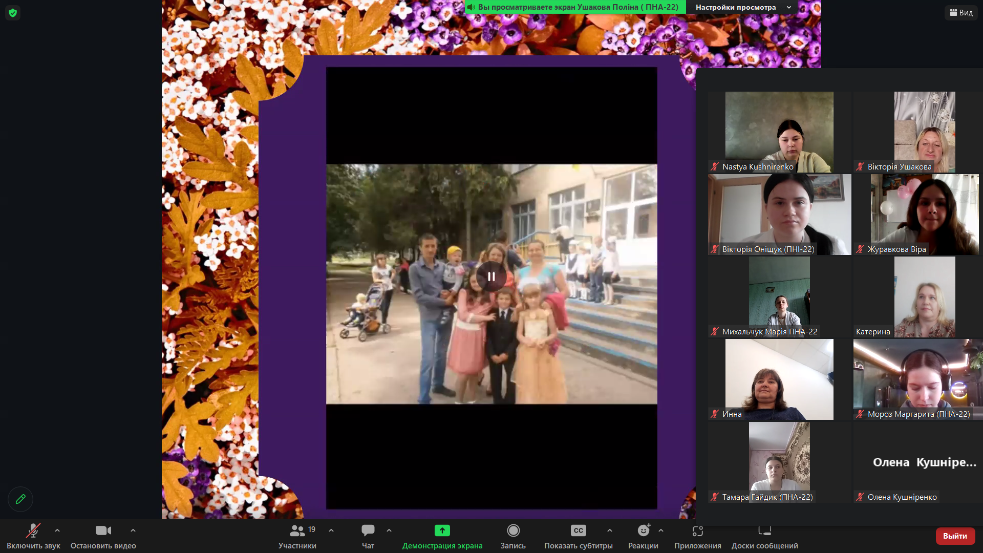This screenshot has width=983, height=553.
Task: Open the Вид view menu
Action: point(961,13)
